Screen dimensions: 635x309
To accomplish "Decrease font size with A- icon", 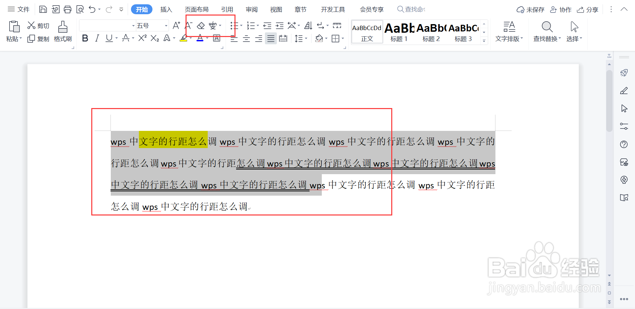I will (x=189, y=25).
